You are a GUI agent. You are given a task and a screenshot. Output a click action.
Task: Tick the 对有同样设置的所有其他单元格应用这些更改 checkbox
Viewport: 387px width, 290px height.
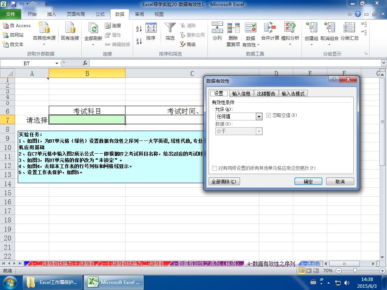215,168
